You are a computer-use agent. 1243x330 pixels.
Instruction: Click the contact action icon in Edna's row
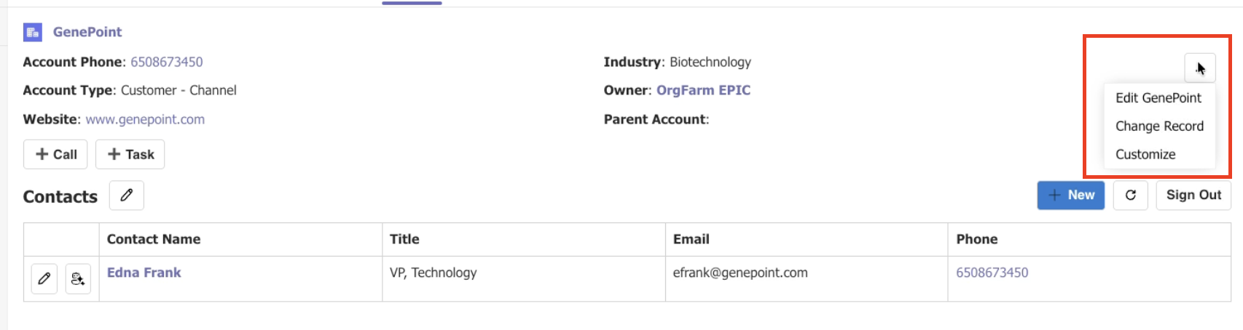[x=78, y=278]
